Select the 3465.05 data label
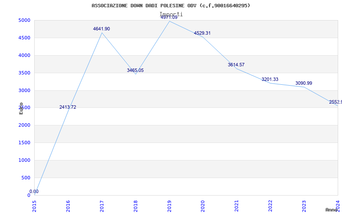 pyautogui.click(x=135, y=70)
